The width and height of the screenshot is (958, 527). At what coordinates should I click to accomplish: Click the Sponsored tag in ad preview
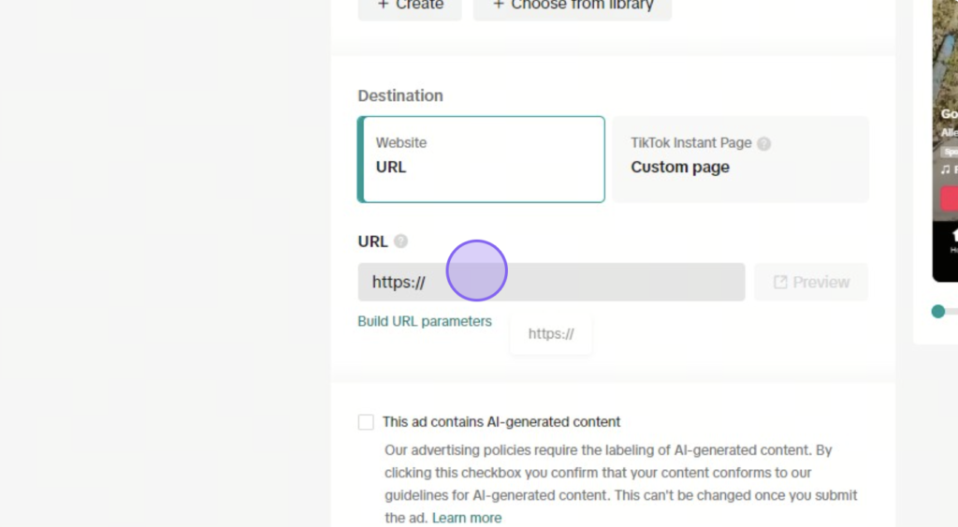click(x=951, y=152)
